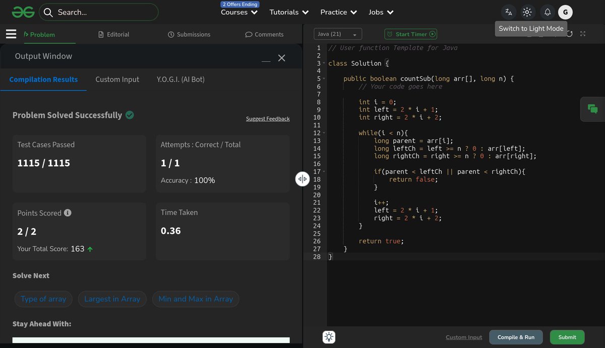This screenshot has width=605, height=348.
Task: Click the search magnifier icon
Action: (x=48, y=12)
